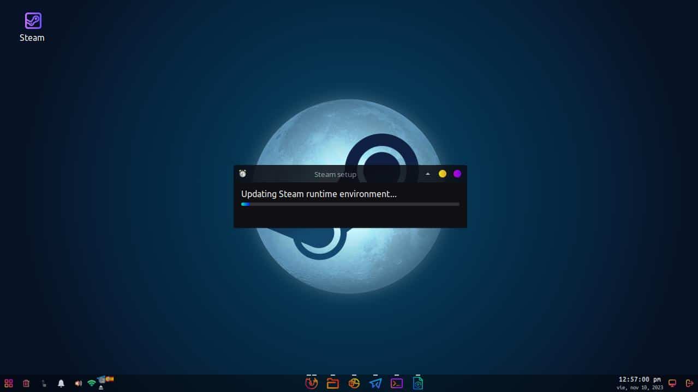Click the alarm clock window menu icon
This screenshot has height=392, width=698.
pyautogui.click(x=243, y=174)
